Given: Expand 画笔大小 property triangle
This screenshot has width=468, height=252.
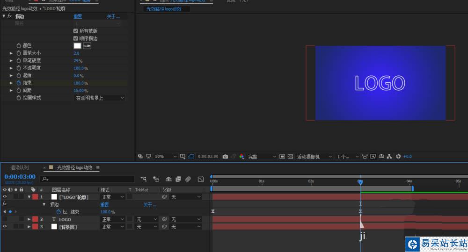Looking at the screenshot, I should [11, 53].
